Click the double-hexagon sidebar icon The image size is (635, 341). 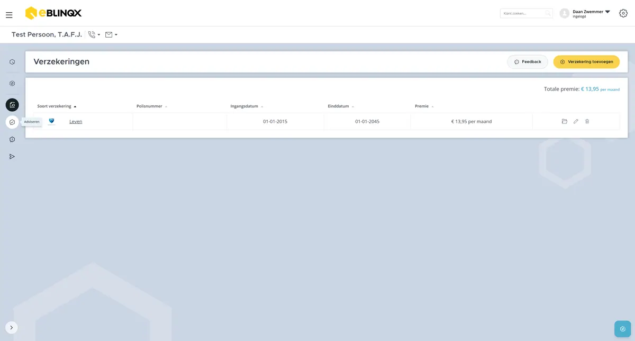[x=12, y=83]
